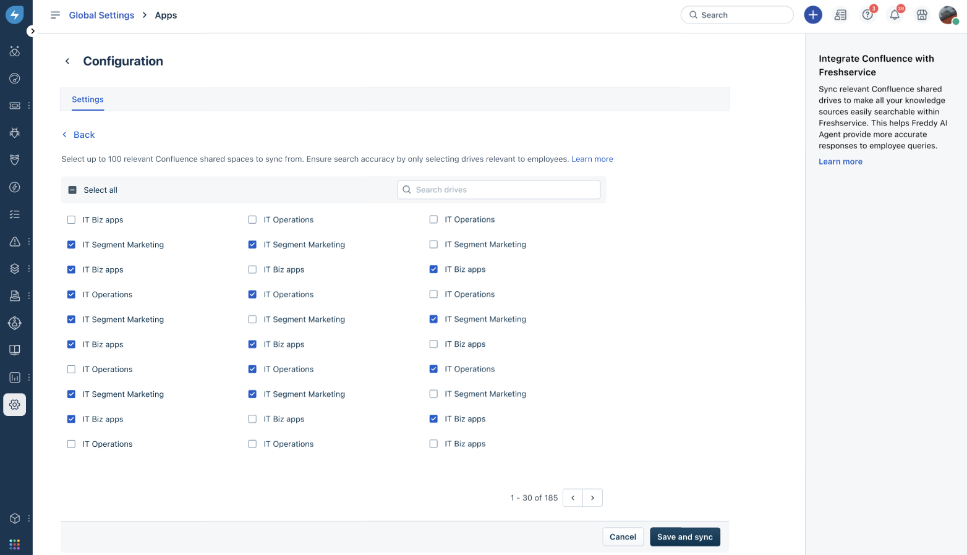
Task: Open the bar chart analytics icon
Action: click(15, 378)
